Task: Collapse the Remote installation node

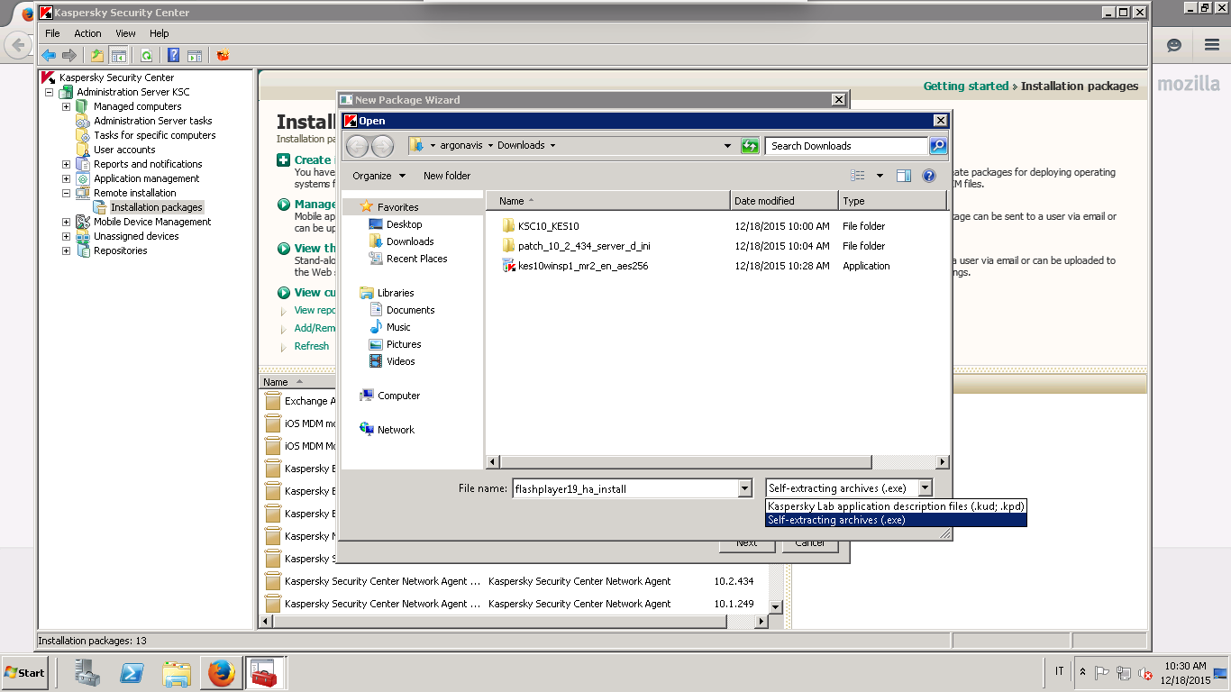Action: click(66, 193)
